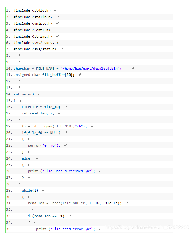Click the '#include <fcntl.h>' line
192x233 pixels.
(x=32, y=30)
